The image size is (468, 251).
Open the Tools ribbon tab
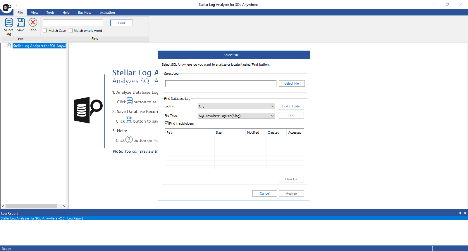50,13
